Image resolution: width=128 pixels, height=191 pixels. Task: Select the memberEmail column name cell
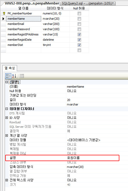click(x=23, y=24)
